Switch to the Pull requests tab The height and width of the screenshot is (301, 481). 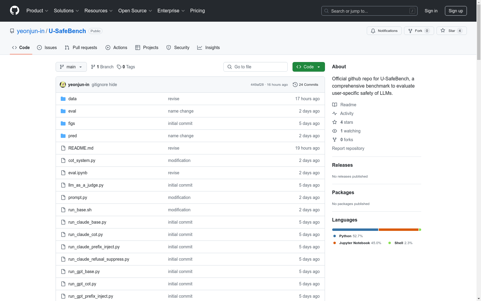[81, 48]
